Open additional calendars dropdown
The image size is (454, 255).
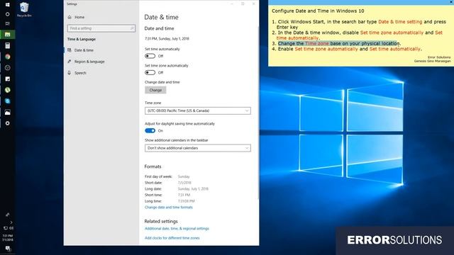coord(198,148)
